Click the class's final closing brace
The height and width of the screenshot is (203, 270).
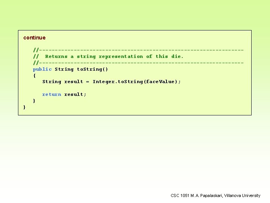25,107
